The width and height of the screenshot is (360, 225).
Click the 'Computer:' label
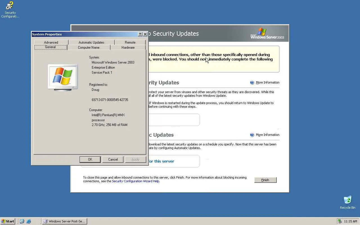[x=96, y=110]
